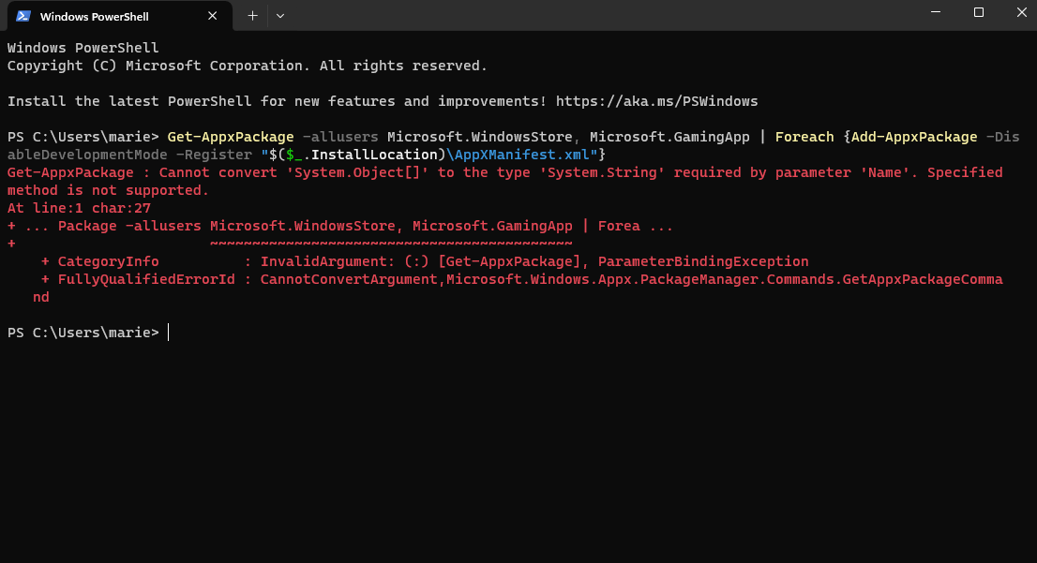Select the Windows PowerShell tab
The width and height of the screenshot is (1037, 563).
[x=120, y=16]
